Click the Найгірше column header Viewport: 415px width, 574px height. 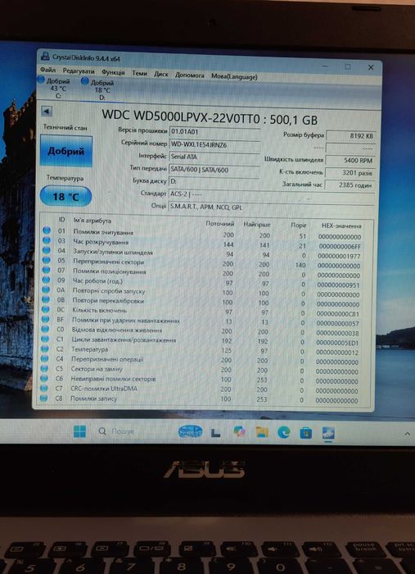[x=257, y=224]
